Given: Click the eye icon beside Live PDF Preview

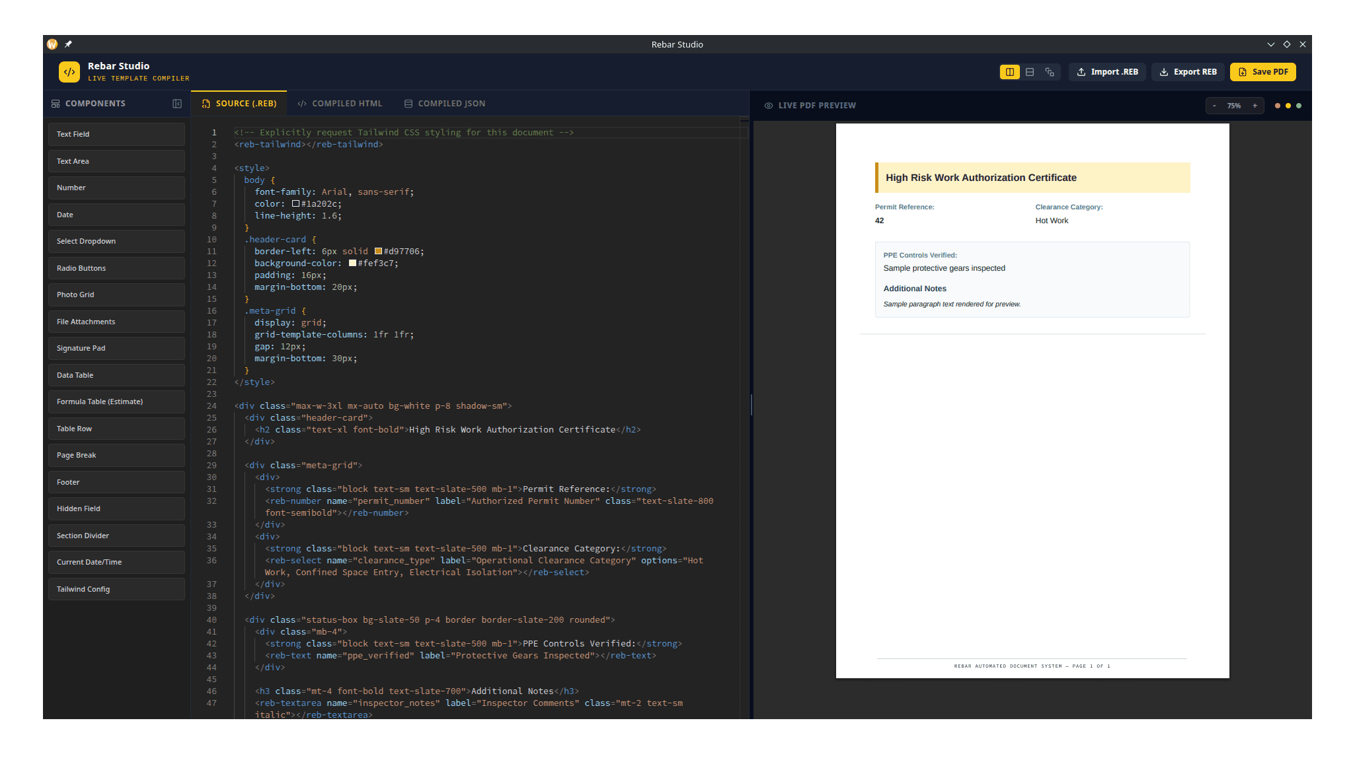Looking at the screenshot, I should (769, 106).
